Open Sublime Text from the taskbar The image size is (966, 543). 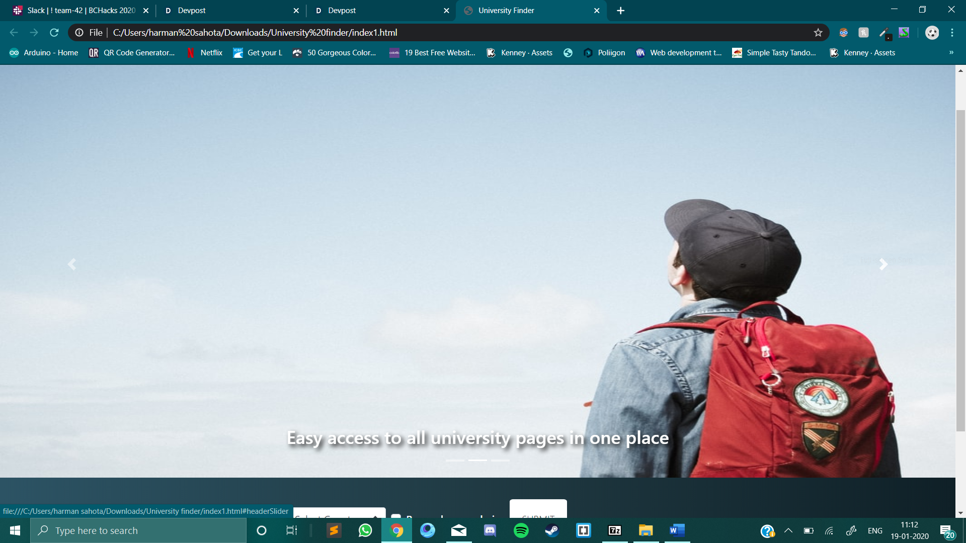(334, 530)
